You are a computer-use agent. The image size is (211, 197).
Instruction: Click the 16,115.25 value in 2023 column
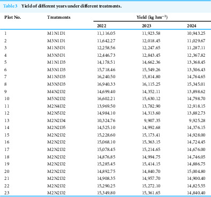click(151, 84)
